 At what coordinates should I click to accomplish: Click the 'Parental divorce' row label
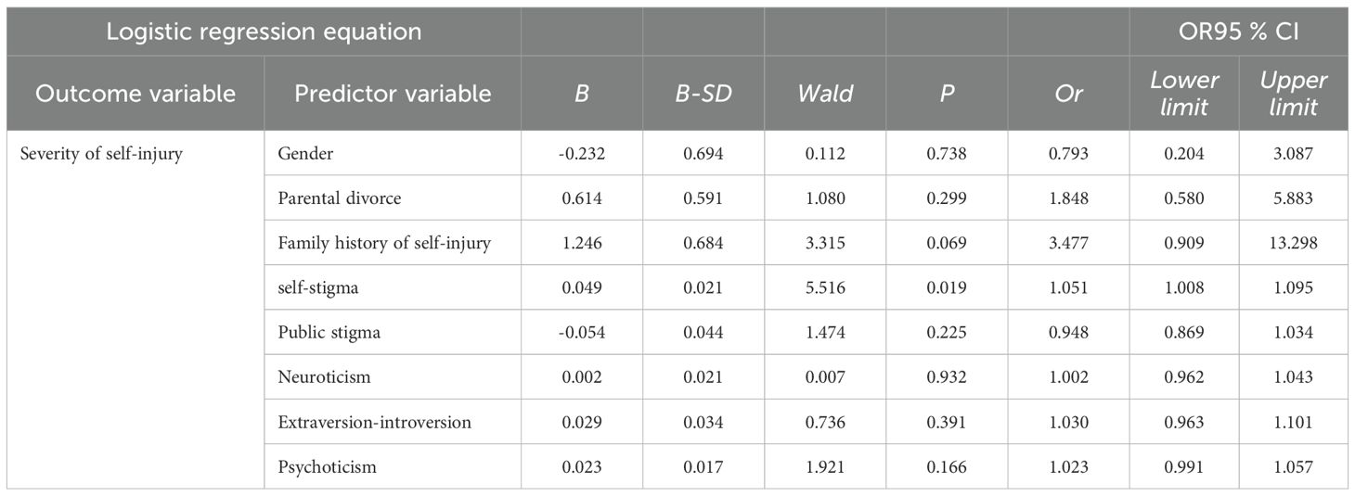[340, 198]
